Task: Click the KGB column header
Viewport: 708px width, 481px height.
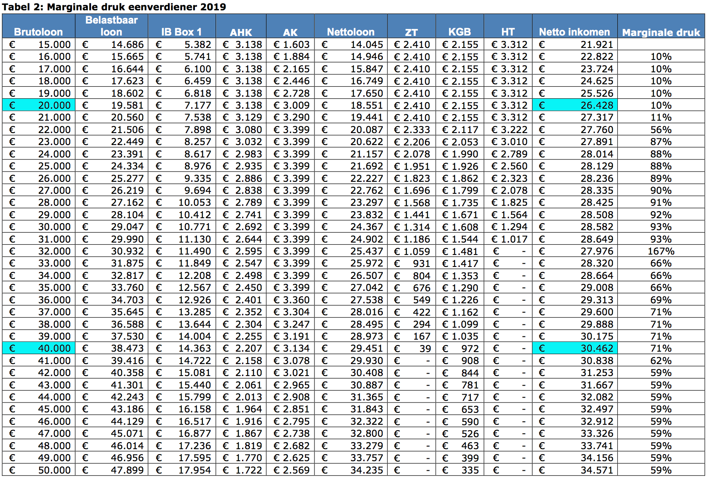Action: (x=459, y=32)
